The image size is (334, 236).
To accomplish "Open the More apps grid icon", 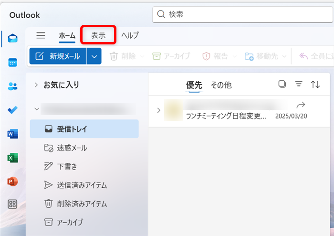I will click(x=12, y=204).
